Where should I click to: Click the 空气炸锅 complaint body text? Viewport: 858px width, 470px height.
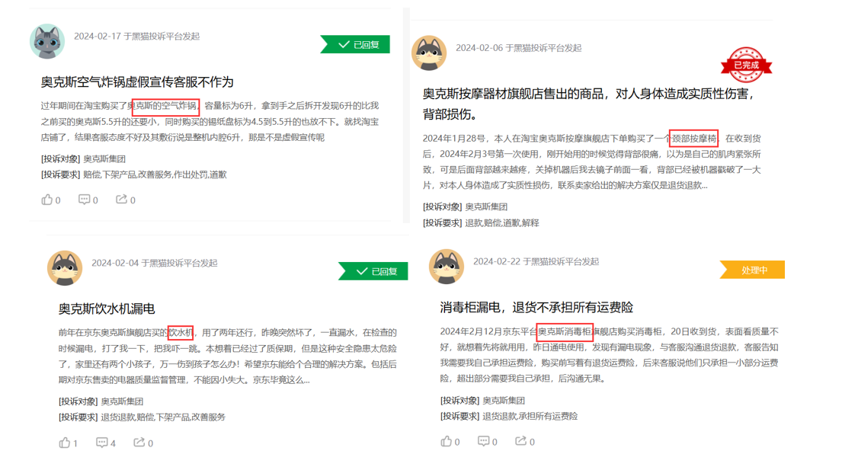click(210, 121)
